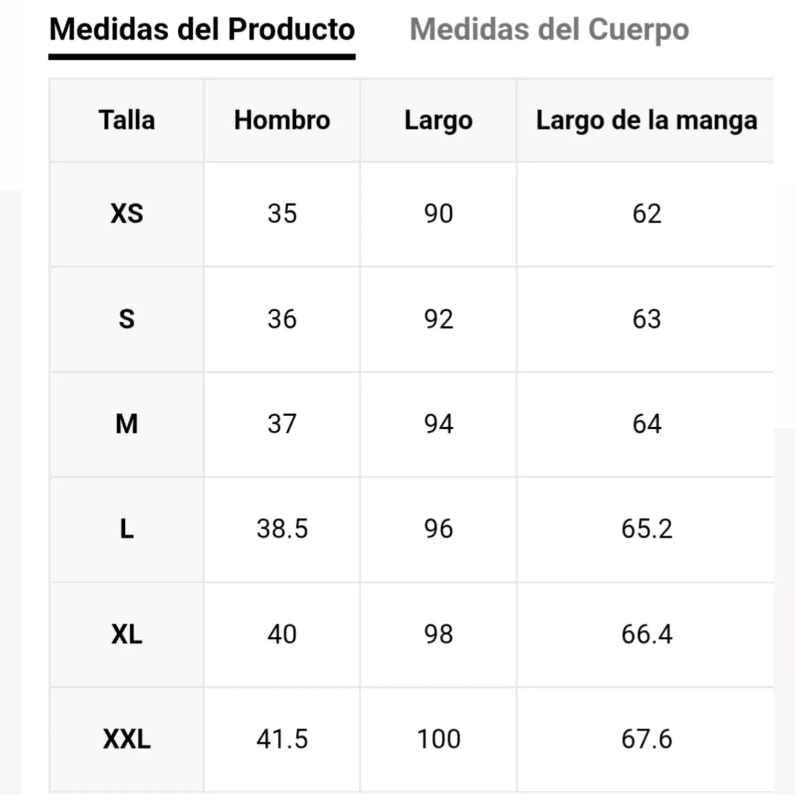Click the 94 length value for M
This screenshot has height=795, width=795.
pyautogui.click(x=438, y=424)
